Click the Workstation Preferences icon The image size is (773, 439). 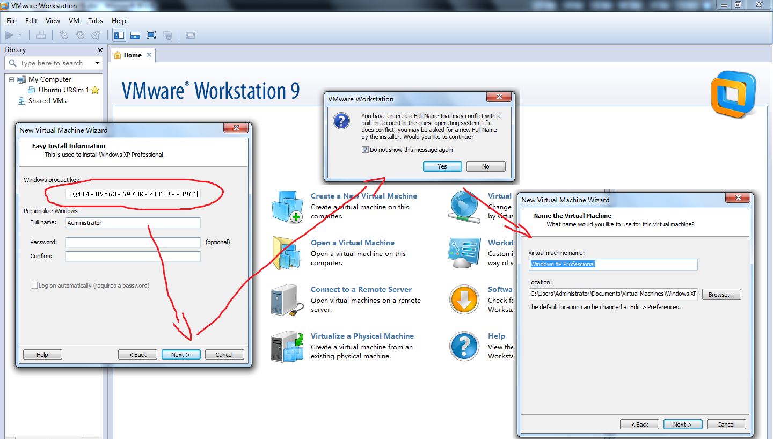pyautogui.click(x=464, y=253)
